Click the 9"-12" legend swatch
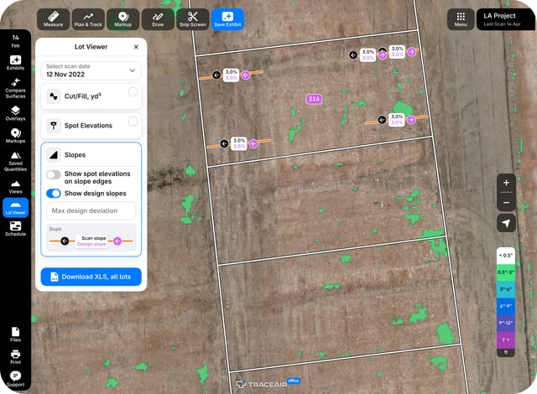Viewport: 537px width, 394px height. (x=506, y=324)
